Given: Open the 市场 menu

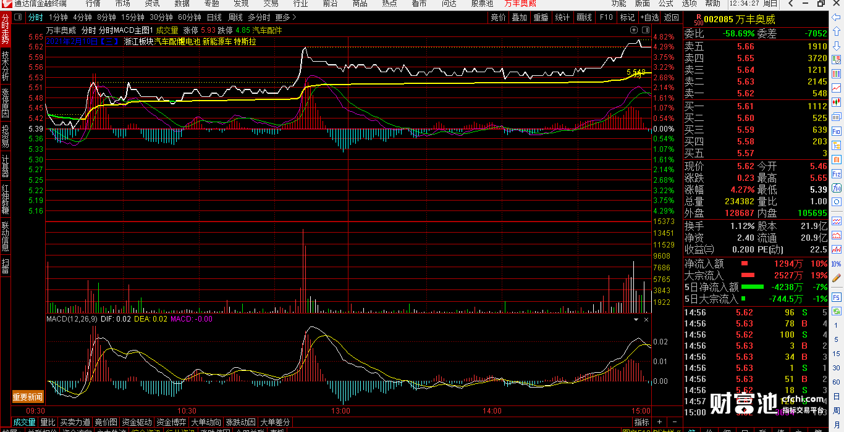Looking at the screenshot, I should click(x=122, y=3).
